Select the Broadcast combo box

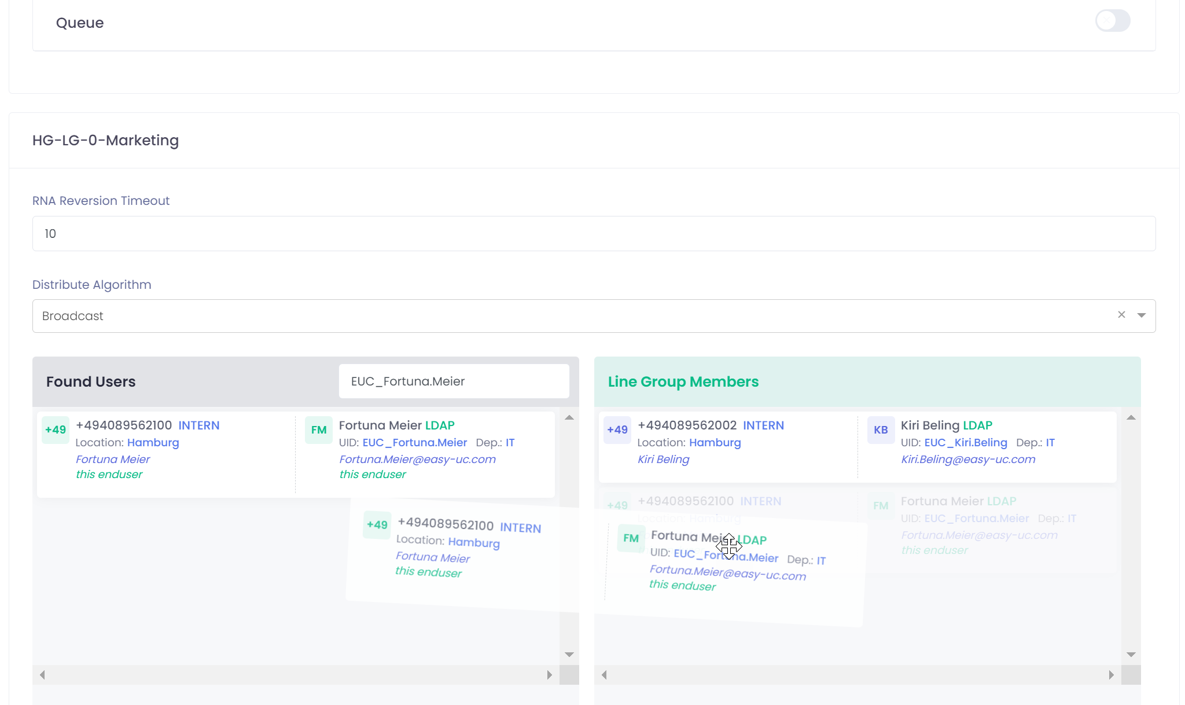[x=573, y=316]
